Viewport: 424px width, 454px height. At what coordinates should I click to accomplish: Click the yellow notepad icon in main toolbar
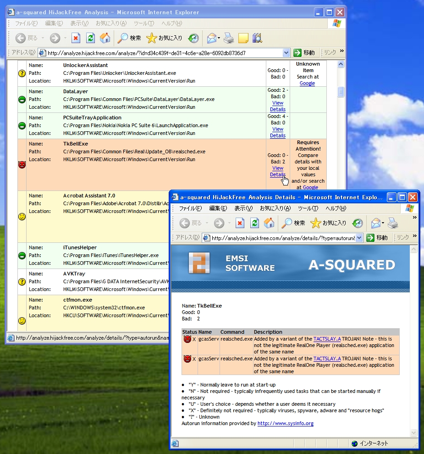[243, 38]
